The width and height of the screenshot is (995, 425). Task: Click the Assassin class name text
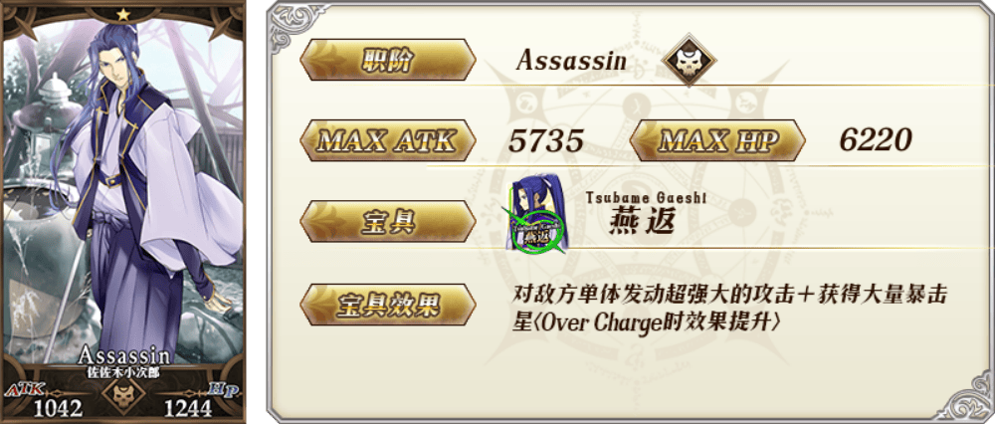pos(571,61)
